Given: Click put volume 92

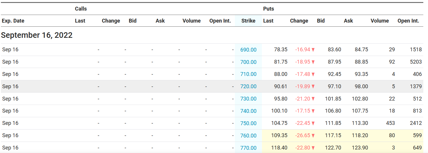Looking at the screenshot, I should coord(392,62).
